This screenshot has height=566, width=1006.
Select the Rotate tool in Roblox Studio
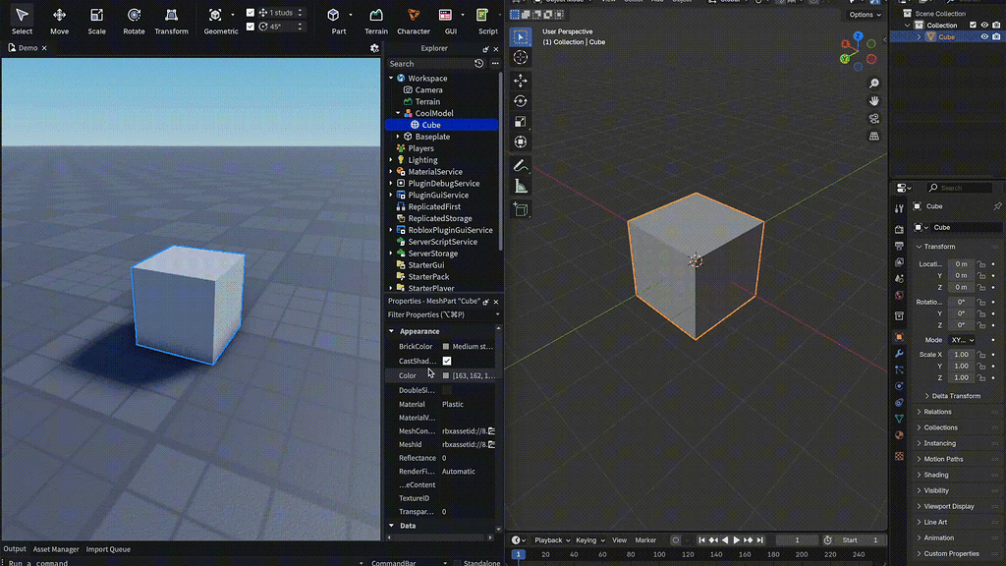tap(135, 20)
